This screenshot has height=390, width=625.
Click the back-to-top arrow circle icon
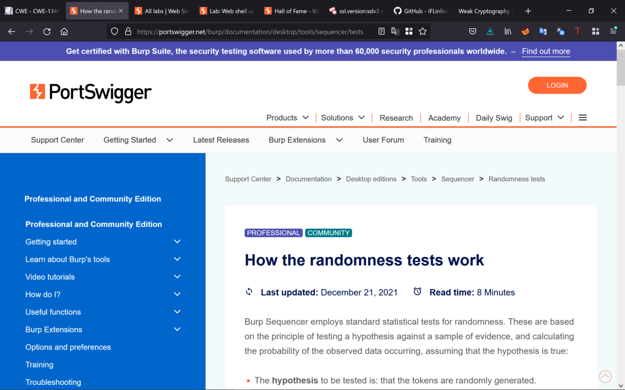(x=605, y=376)
